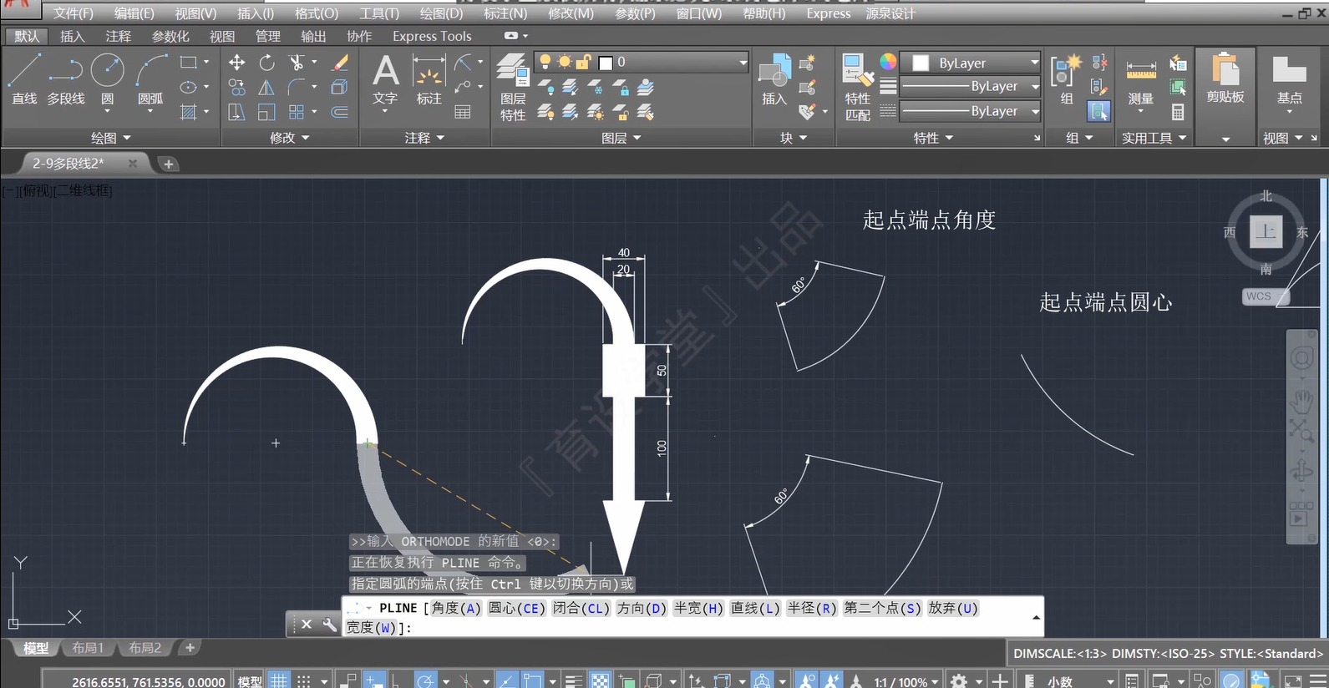This screenshot has height=688, width=1329.
Task: Open the ByLayer lineweight dropdown
Action: [1035, 87]
